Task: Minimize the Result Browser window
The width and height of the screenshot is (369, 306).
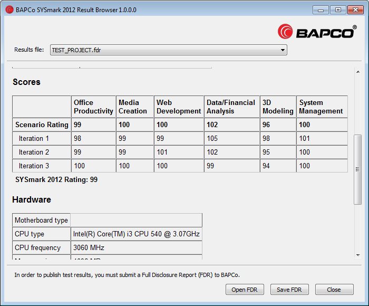Action: [x=322, y=9]
